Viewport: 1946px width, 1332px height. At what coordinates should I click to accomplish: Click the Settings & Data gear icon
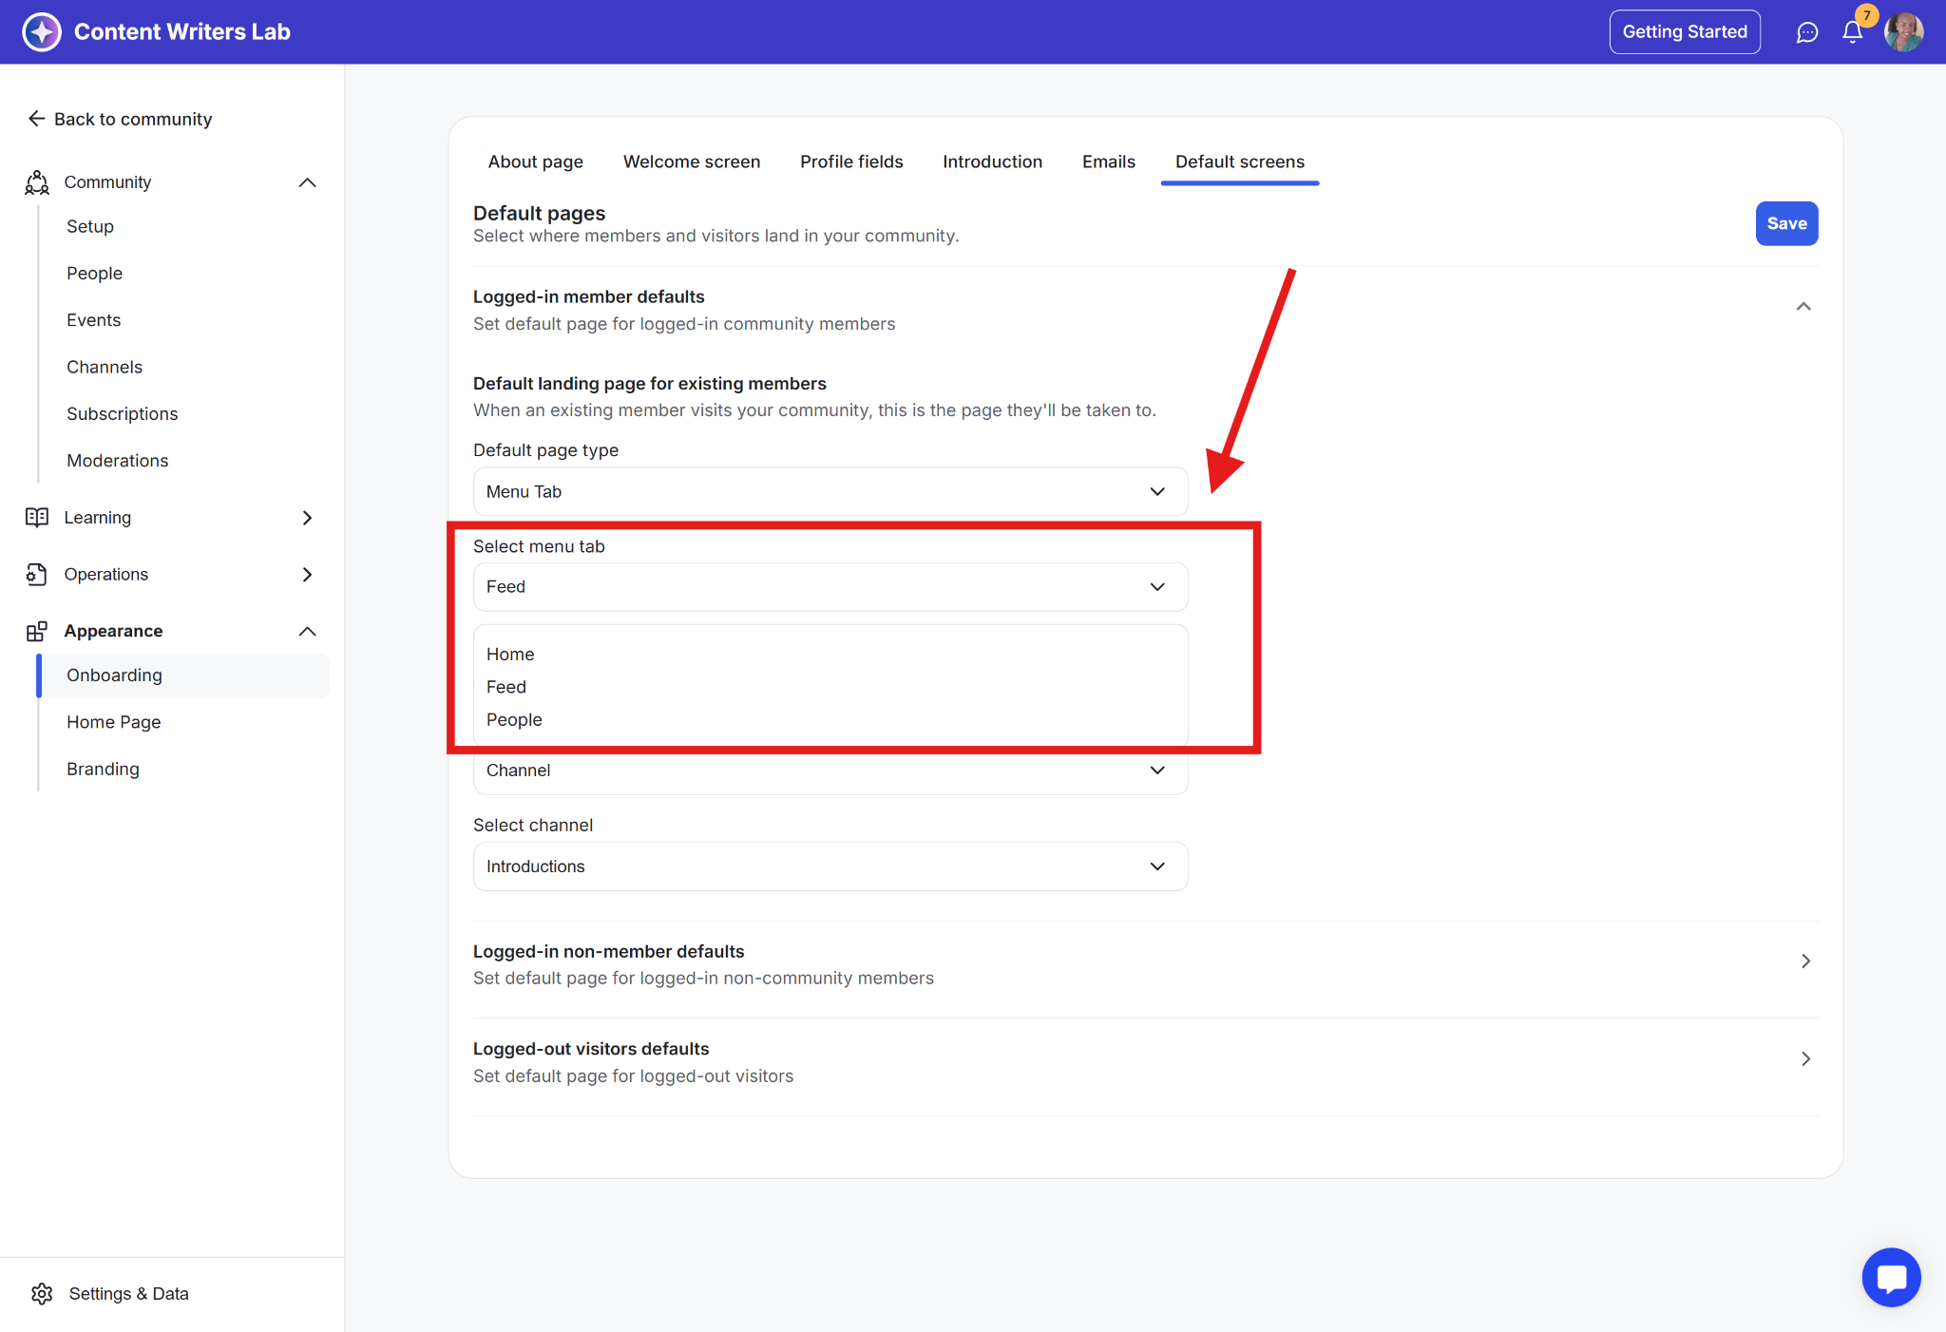[42, 1293]
